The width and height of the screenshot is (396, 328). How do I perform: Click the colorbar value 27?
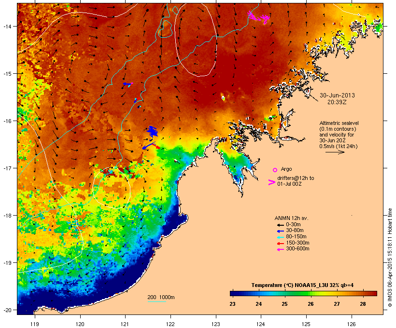337,304
